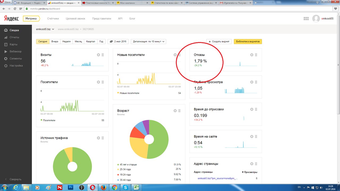Click yellow 25-34 года legend swatch
Viewport: 340px width, 191px height.
[118, 169]
